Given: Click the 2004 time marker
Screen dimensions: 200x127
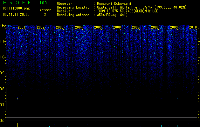Looking at the screenshot, I should 79,27.
